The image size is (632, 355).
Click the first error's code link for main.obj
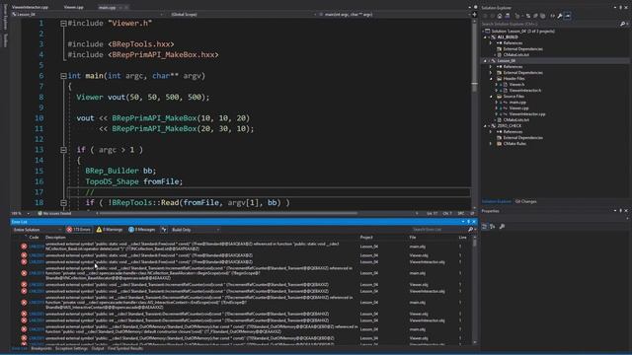(x=37, y=247)
